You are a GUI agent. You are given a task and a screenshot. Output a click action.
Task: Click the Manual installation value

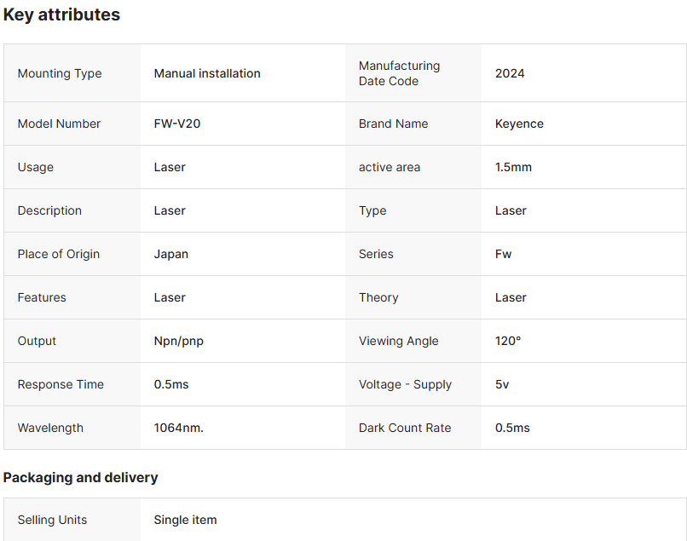pos(207,73)
